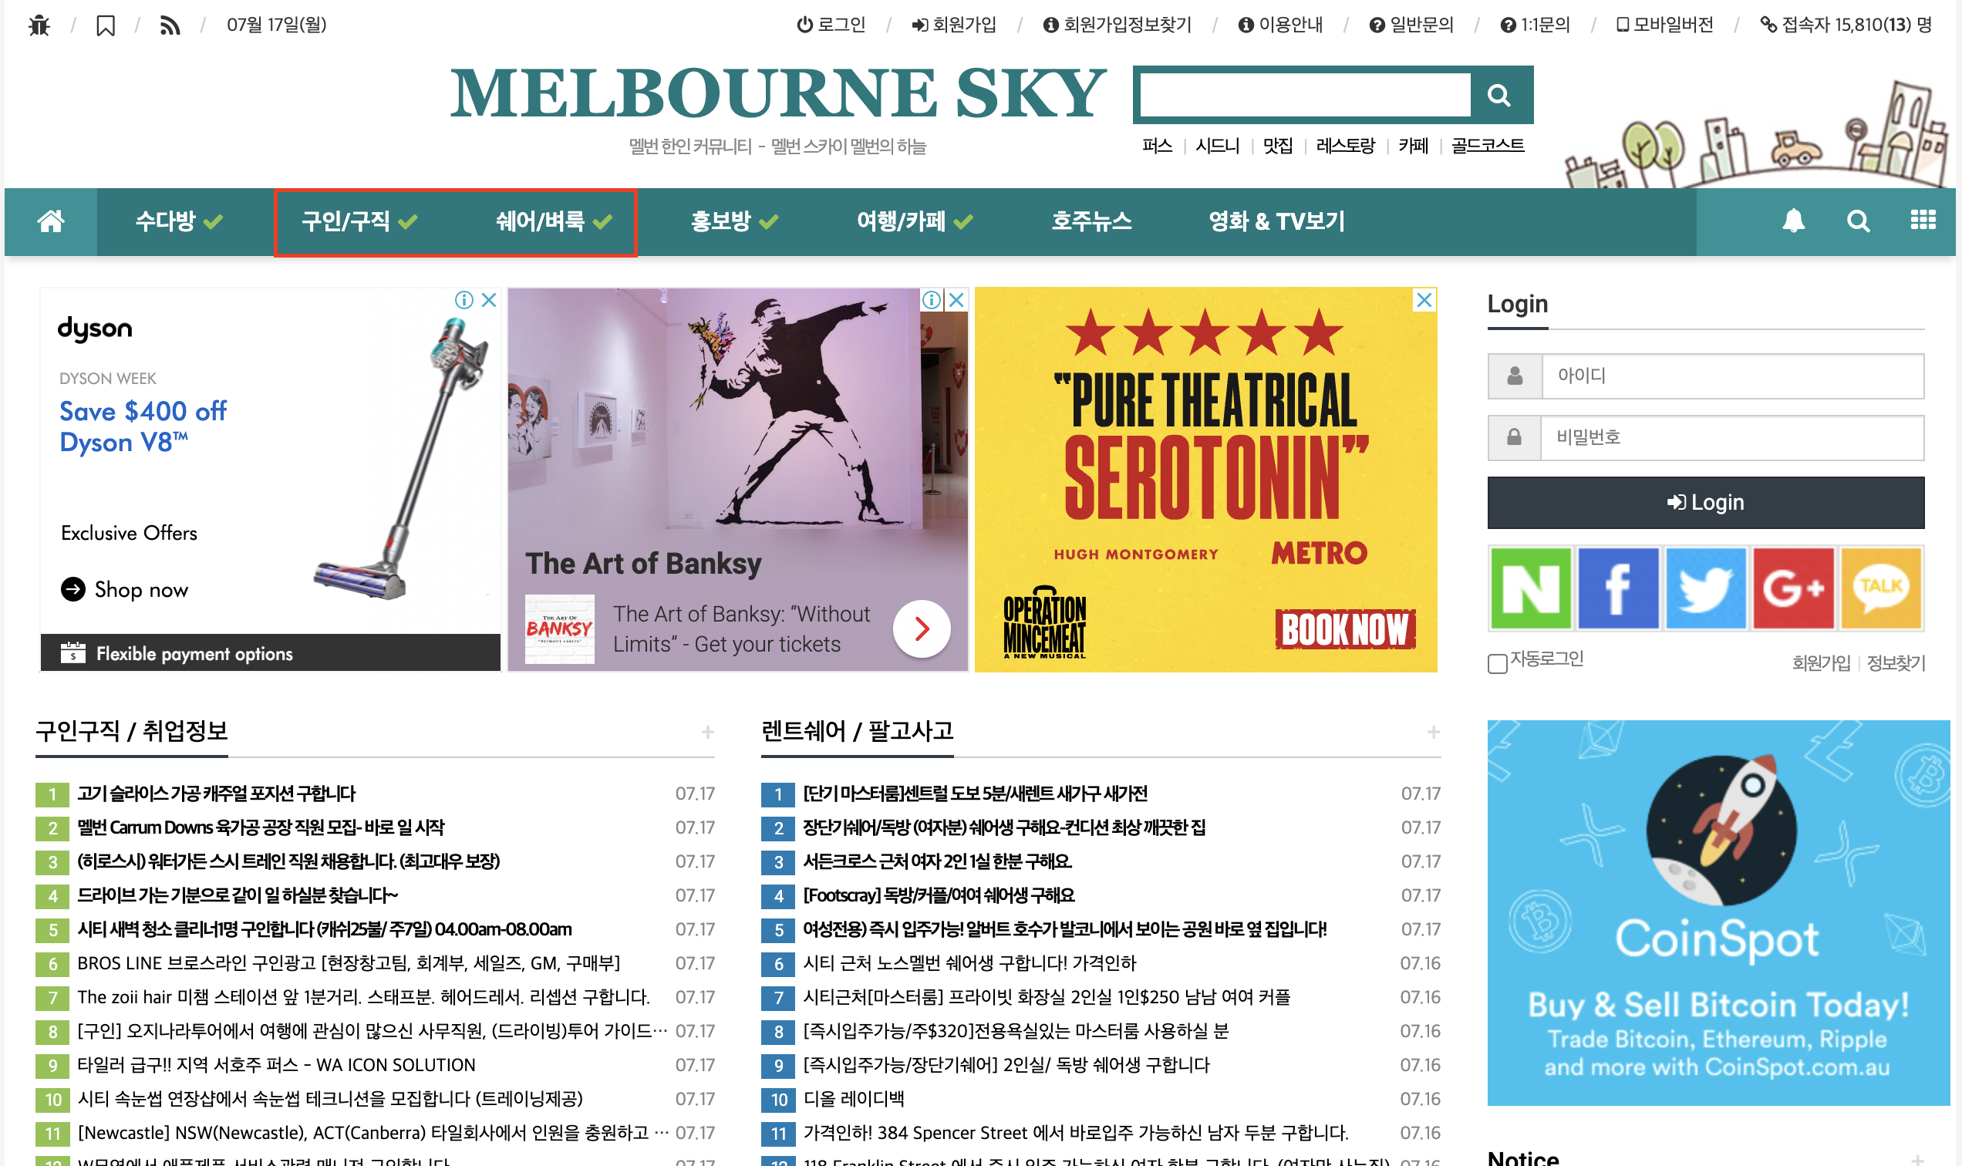1962x1166 pixels.
Task: Expand the 수다방 dropdown menu
Action: (x=179, y=221)
